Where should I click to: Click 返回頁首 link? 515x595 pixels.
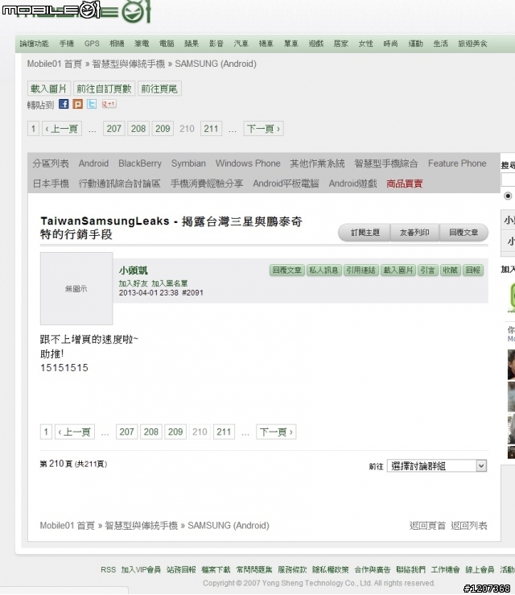(427, 526)
